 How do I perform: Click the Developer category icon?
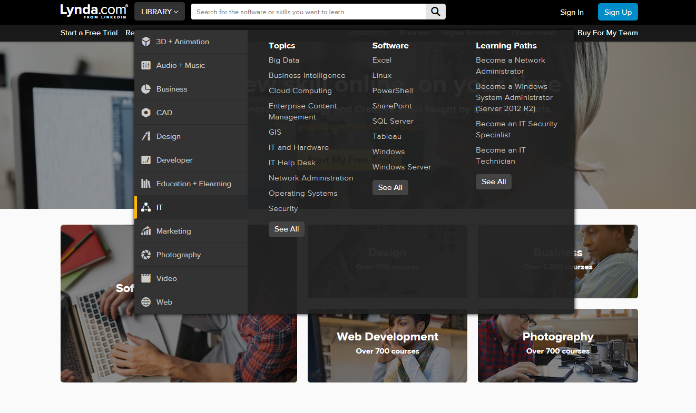(x=146, y=160)
